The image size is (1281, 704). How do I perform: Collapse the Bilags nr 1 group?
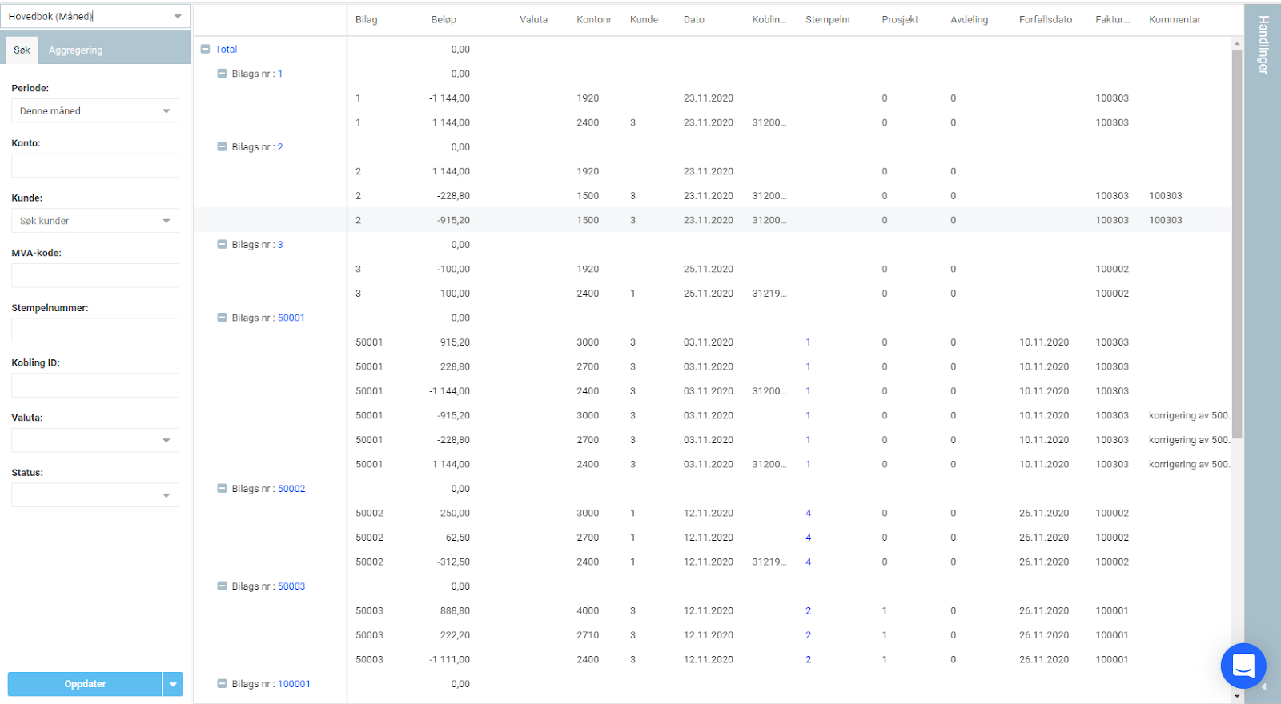point(222,74)
